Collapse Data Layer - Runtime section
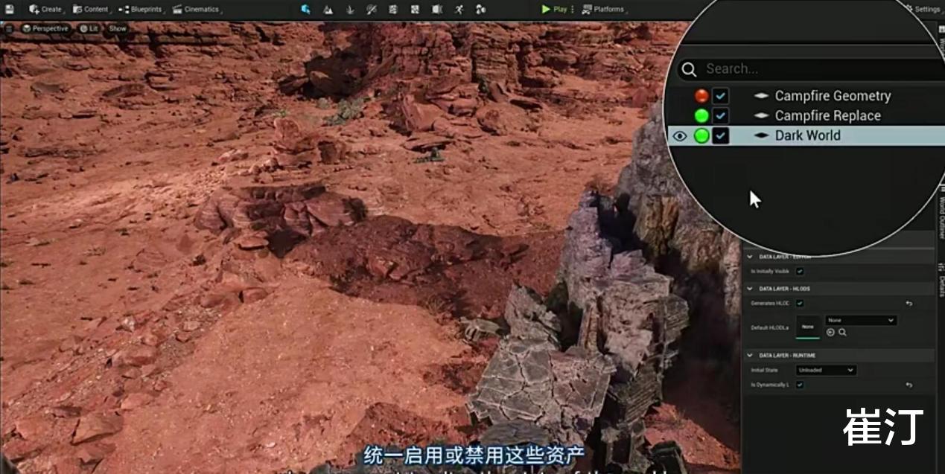The image size is (945, 474). (x=750, y=355)
